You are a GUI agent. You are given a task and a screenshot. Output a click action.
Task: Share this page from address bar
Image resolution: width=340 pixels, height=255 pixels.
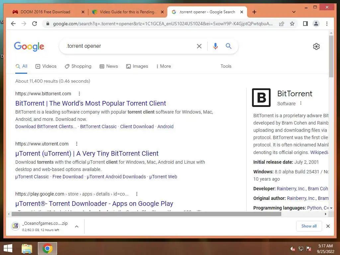(x=282, y=24)
